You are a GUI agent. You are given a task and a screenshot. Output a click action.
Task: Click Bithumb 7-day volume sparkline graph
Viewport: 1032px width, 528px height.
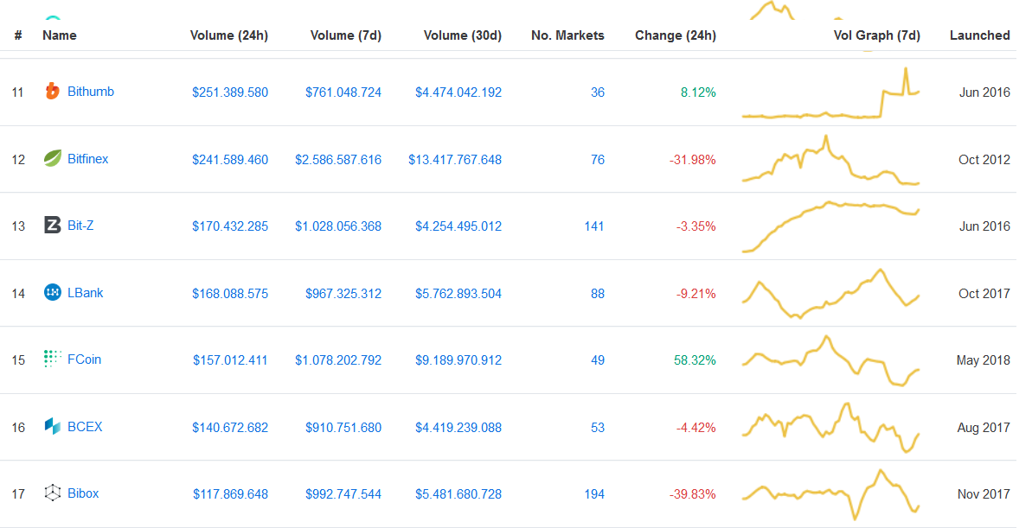pyautogui.click(x=830, y=92)
